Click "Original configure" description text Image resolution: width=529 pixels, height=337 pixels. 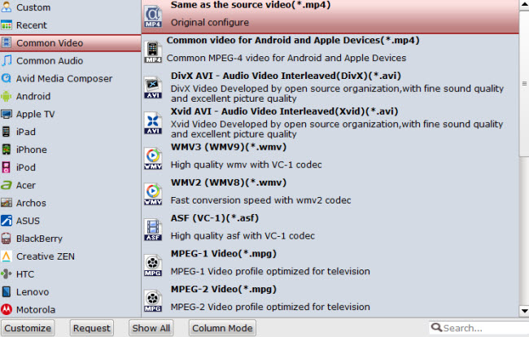[210, 23]
